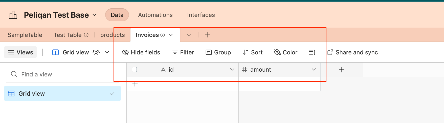Viewport: 444px width, 123px height.
Task: Add a new field with plus icon
Action: [342, 70]
